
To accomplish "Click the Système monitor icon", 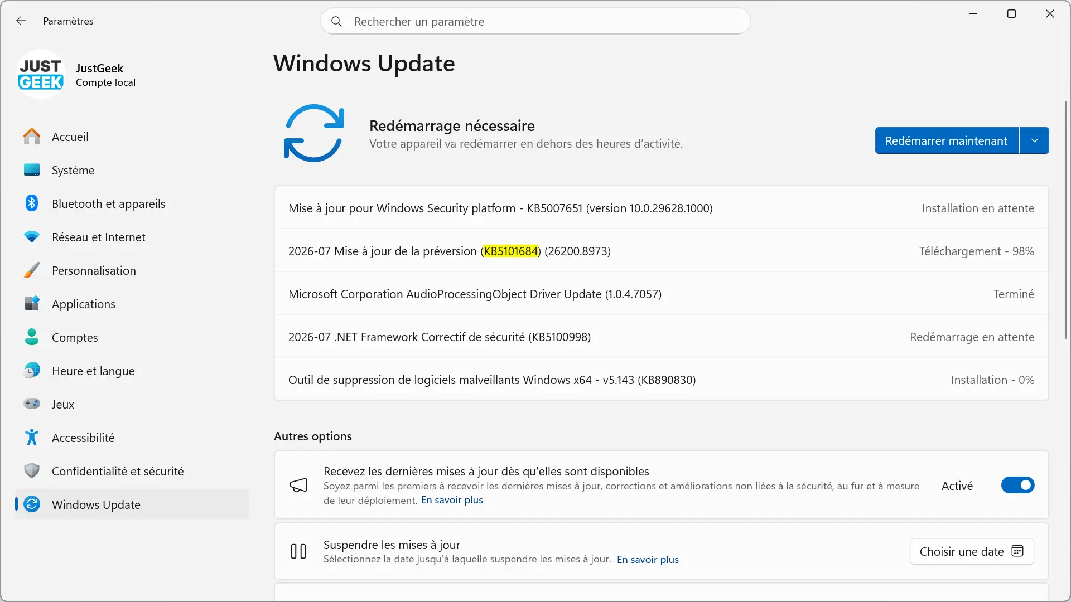I will (x=32, y=170).
